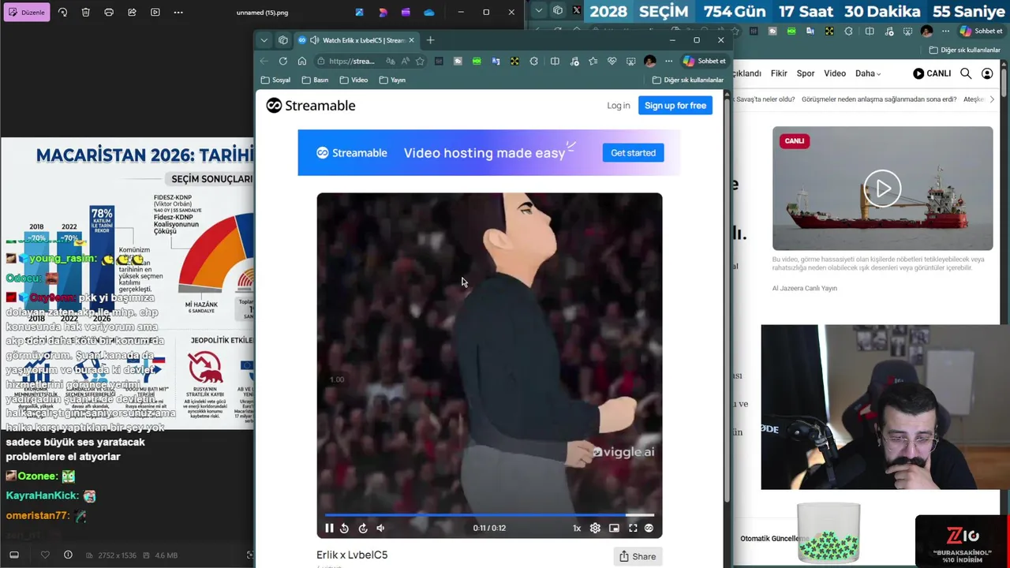Open Fikir menu on Al Jazeera site
Image resolution: width=1010 pixels, height=568 pixels.
779,73
